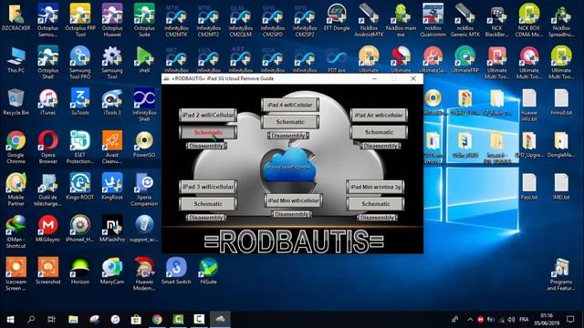
Task: Open File Explorer from the taskbar
Action: coord(73,319)
